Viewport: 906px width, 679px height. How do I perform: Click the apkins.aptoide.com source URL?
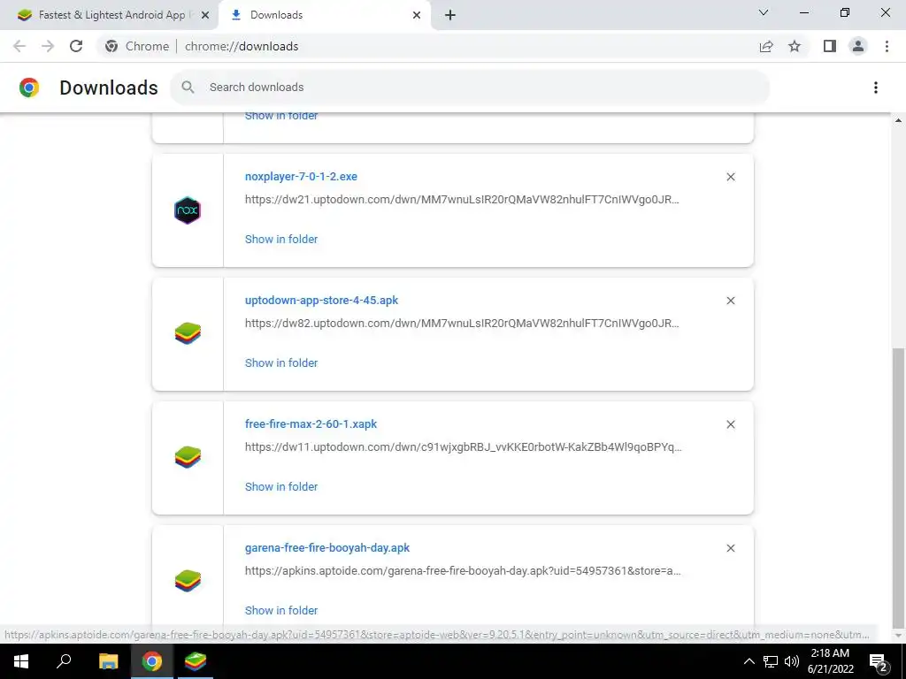[462, 570]
